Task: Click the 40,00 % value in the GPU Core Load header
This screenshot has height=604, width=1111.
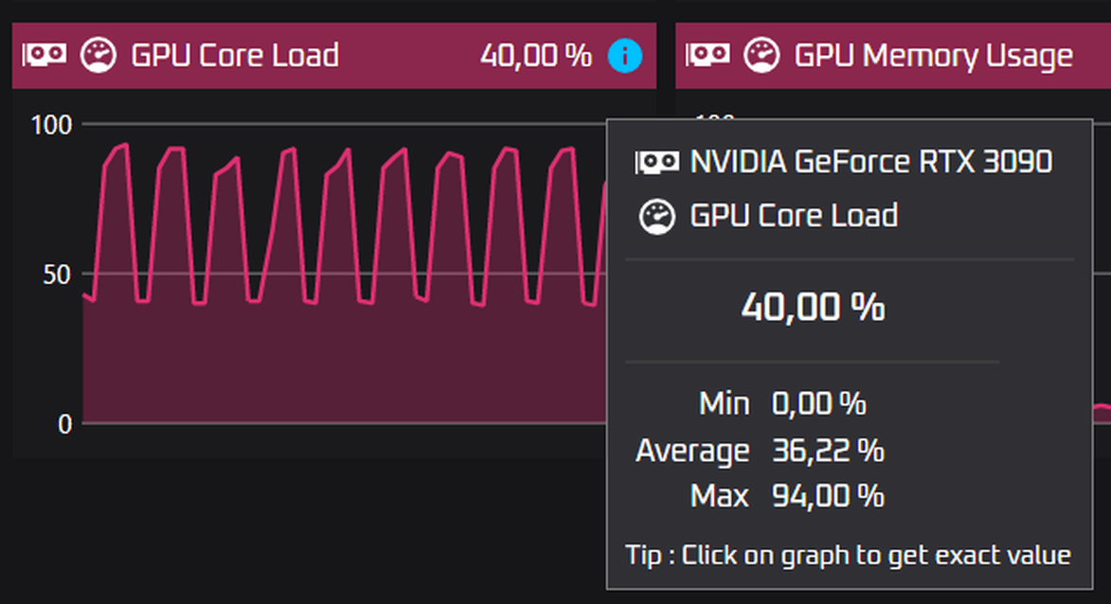Action: [x=536, y=55]
